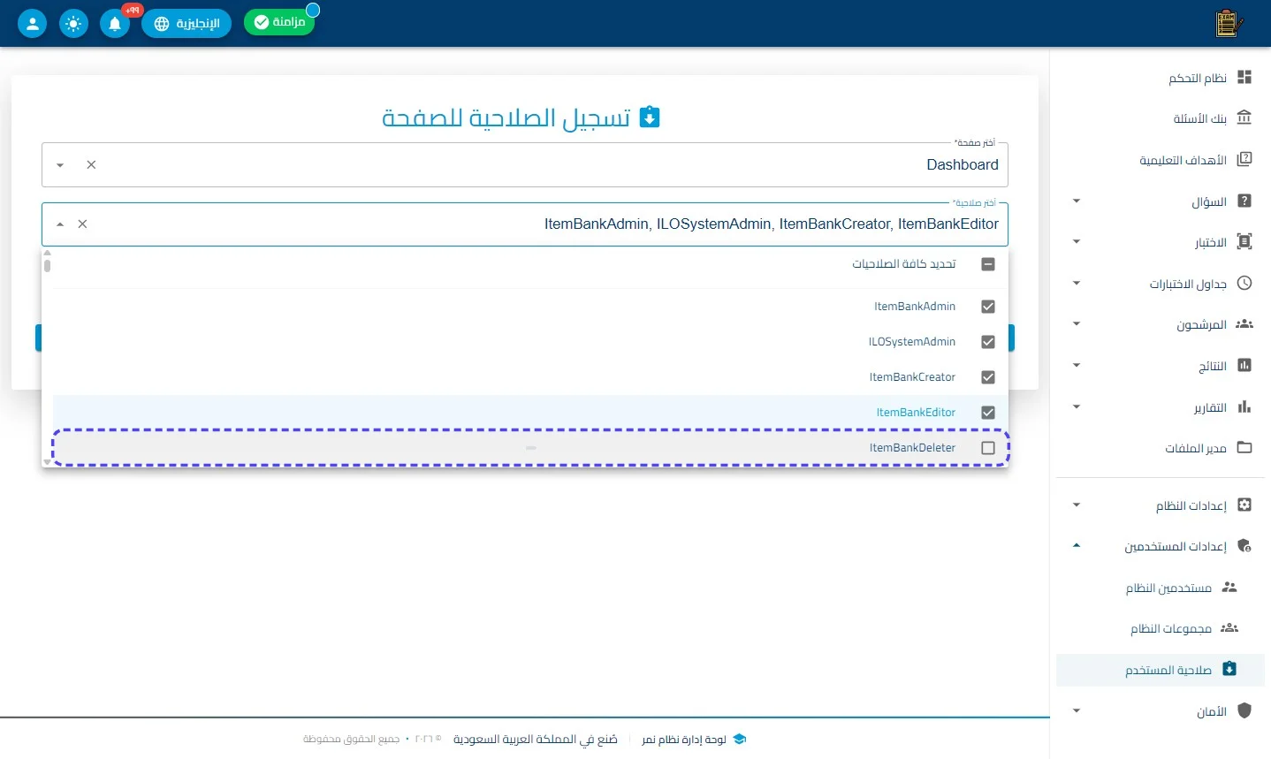
Task: Expand the جداول الاختبارات submenu arrow
Action: click(x=1077, y=284)
